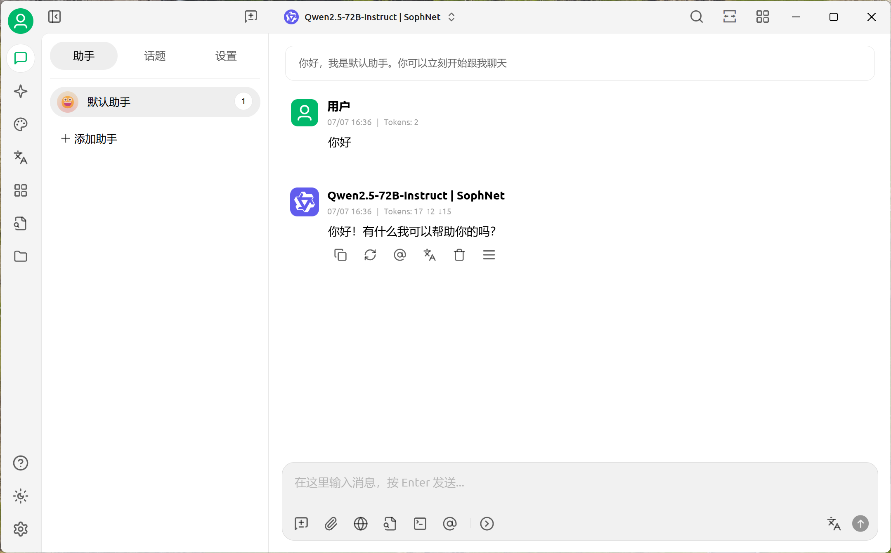Select the 默认助手 assistant
This screenshot has height=553, width=891.
tap(155, 102)
